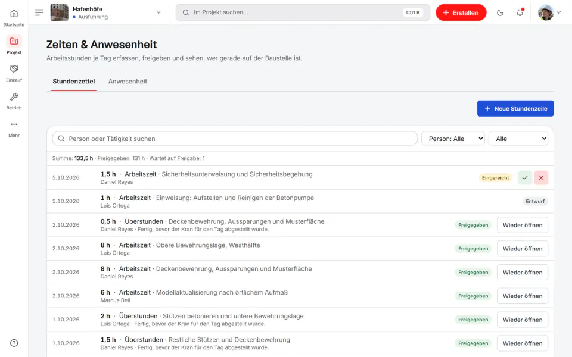Reopen Restliche Stützen und Deckenbewehrung entry
Screen dimensions: 572x357
coord(523,343)
